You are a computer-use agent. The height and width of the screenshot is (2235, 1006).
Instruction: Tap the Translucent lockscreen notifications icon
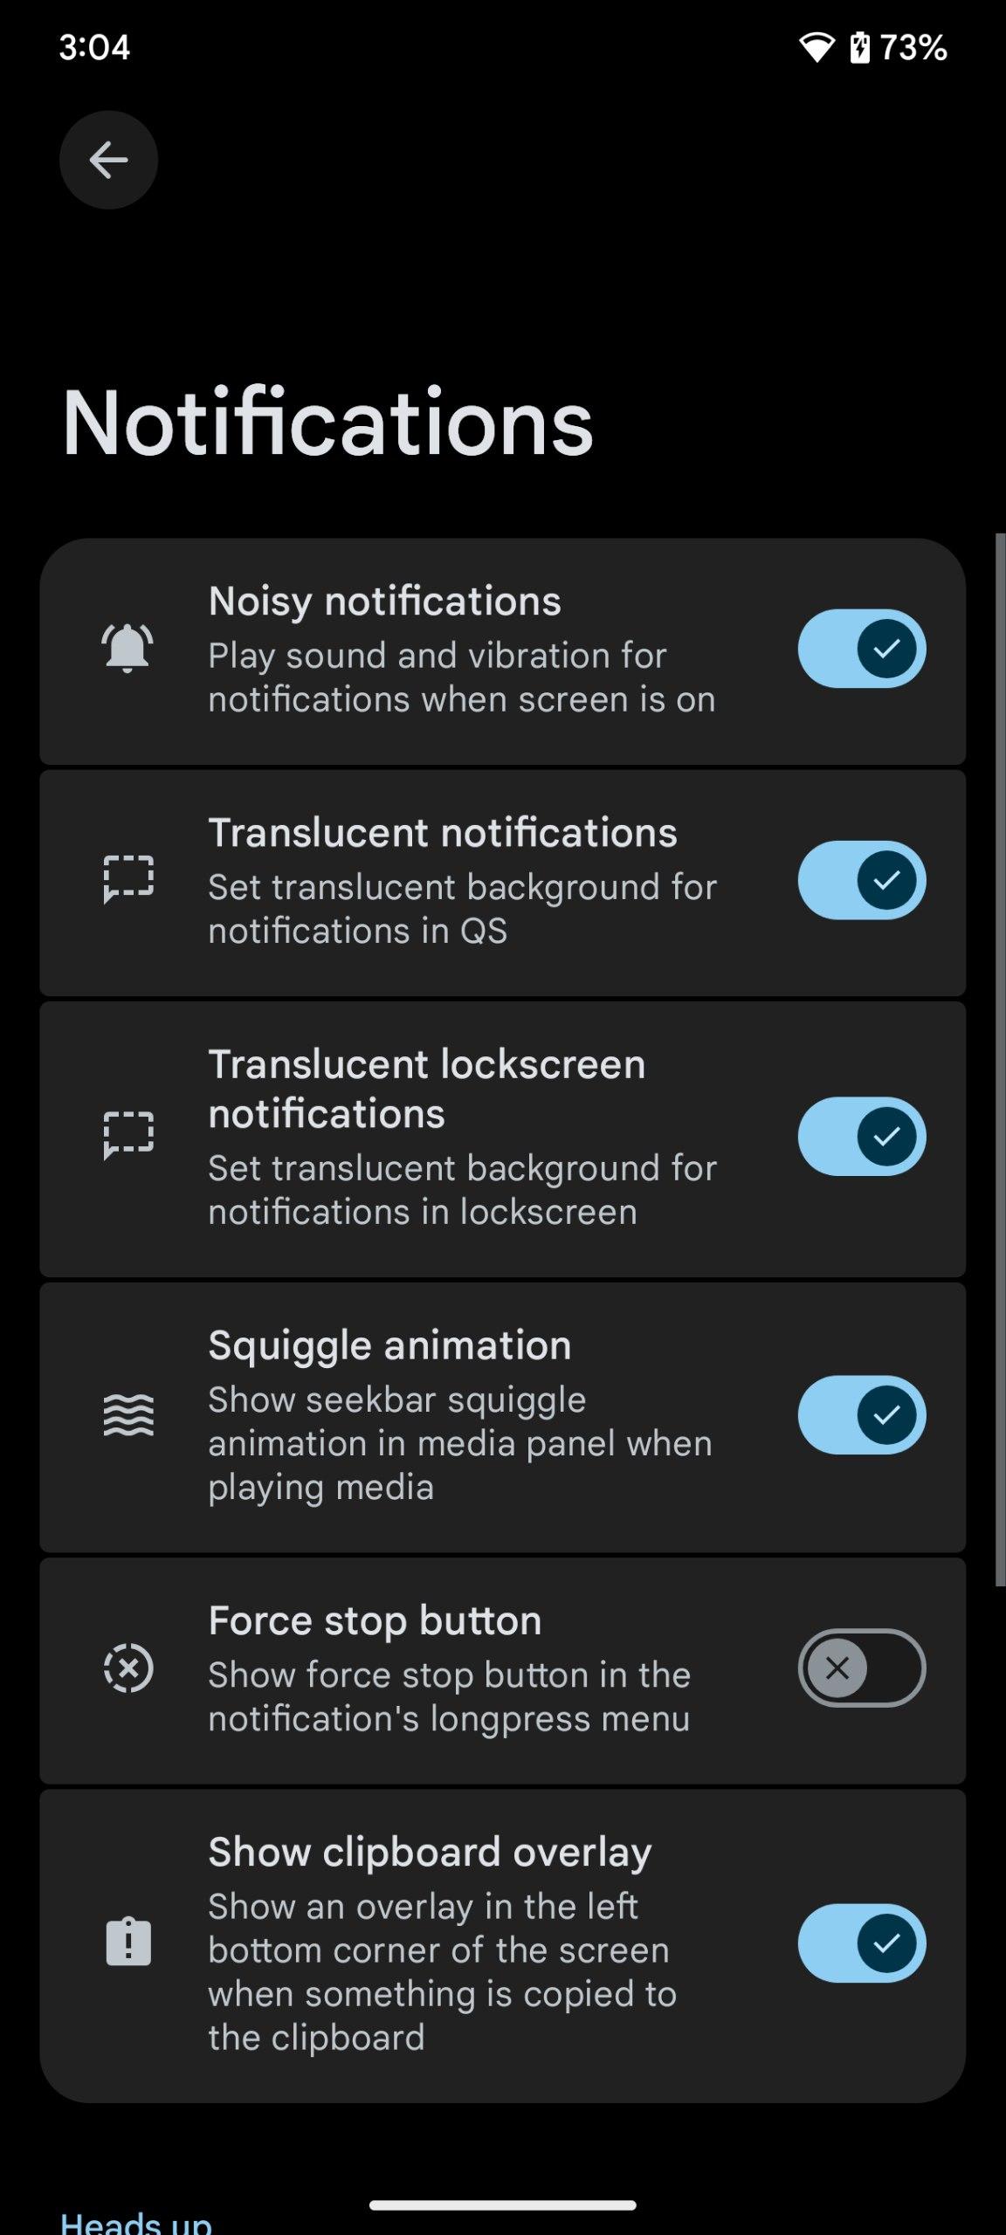(x=128, y=1136)
